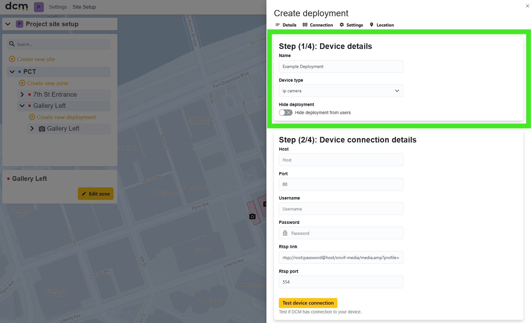531x323 pixels.
Task: Select the PCT site row
Action: pos(59,72)
